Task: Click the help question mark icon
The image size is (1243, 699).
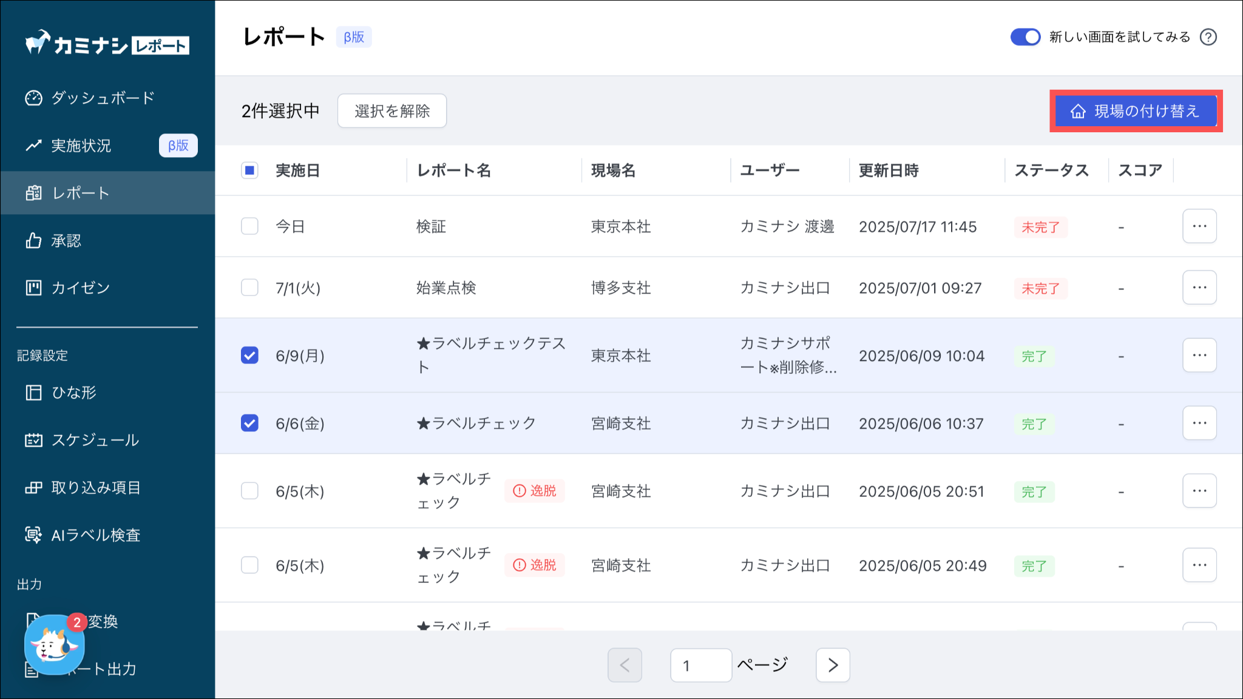Action: click(1208, 37)
